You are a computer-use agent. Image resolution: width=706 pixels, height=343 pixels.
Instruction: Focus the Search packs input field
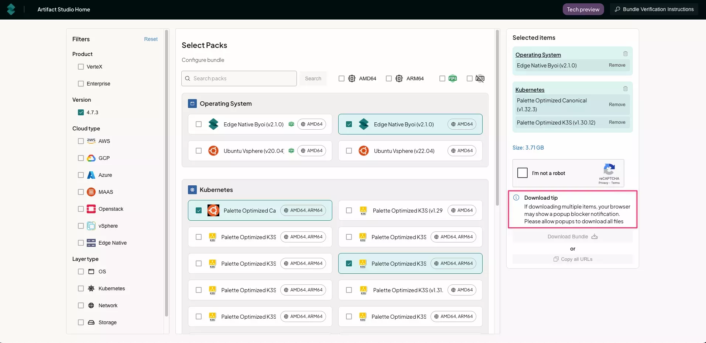(242, 78)
